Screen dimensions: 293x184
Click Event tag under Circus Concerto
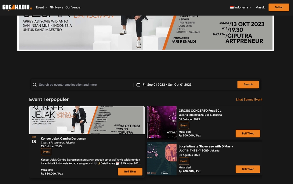coord(184,125)
